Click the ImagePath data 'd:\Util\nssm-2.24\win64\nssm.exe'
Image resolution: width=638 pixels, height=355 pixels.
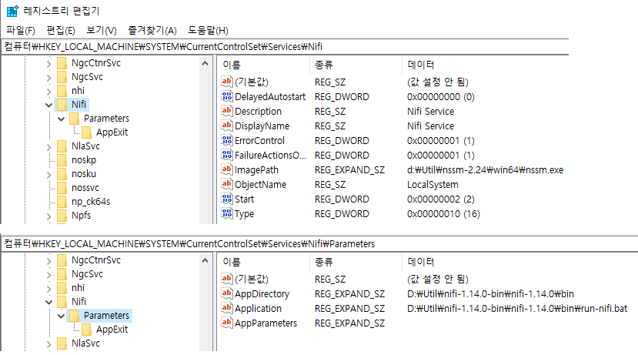click(485, 169)
